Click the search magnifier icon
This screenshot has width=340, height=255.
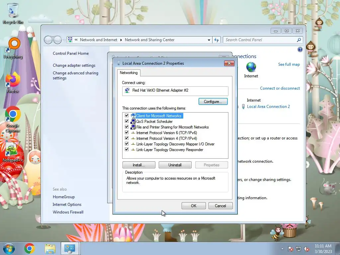pos(299,40)
